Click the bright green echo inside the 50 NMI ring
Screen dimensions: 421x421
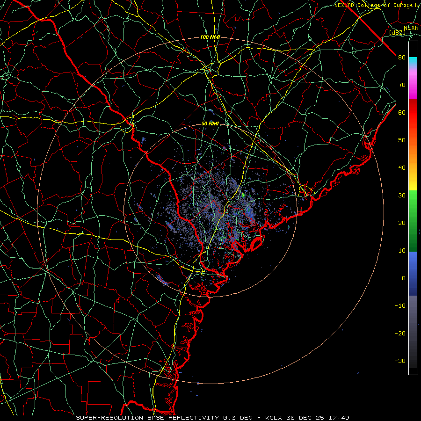point(243,195)
